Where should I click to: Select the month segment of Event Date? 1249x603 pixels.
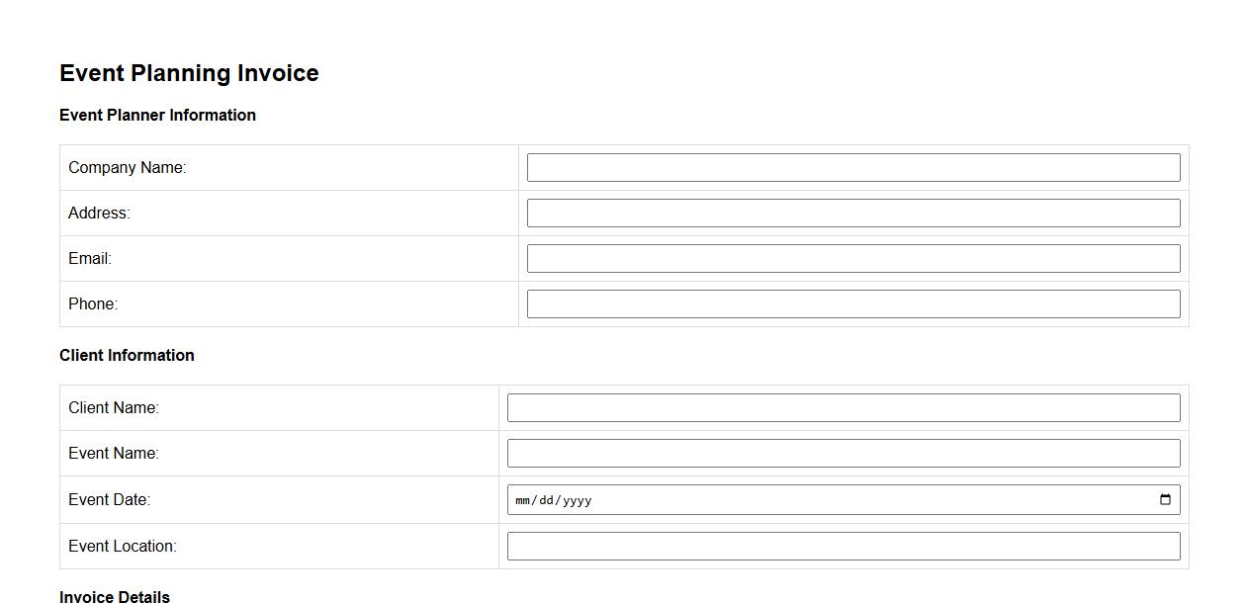point(523,501)
